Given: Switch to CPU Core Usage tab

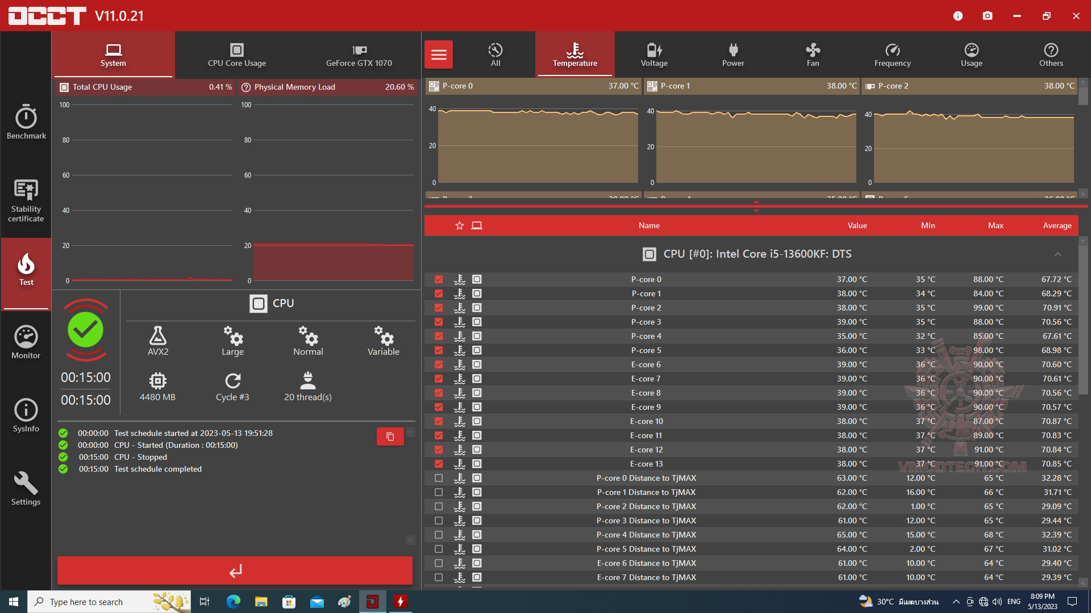Looking at the screenshot, I should click(236, 55).
